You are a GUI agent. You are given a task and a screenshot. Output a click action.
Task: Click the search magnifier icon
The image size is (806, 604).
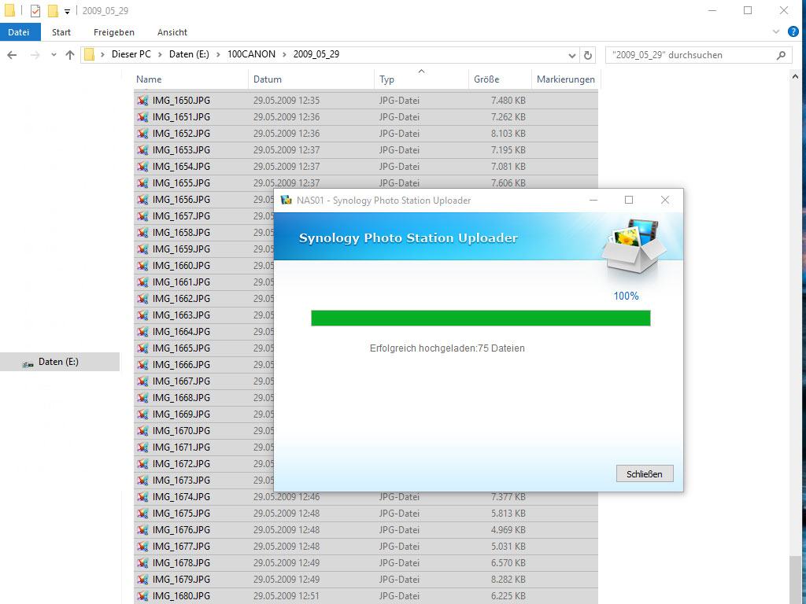781,55
